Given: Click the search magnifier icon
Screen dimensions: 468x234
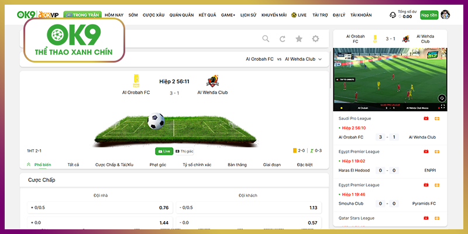Looking at the screenshot, I should [266, 39].
